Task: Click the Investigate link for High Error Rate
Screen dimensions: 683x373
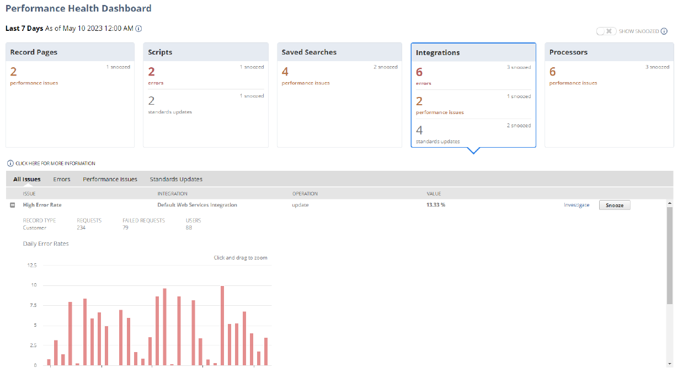Action: click(577, 204)
